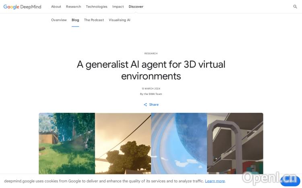Click the grey arch structure image
This screenshot has height=188, width=302.
point(235,143)
